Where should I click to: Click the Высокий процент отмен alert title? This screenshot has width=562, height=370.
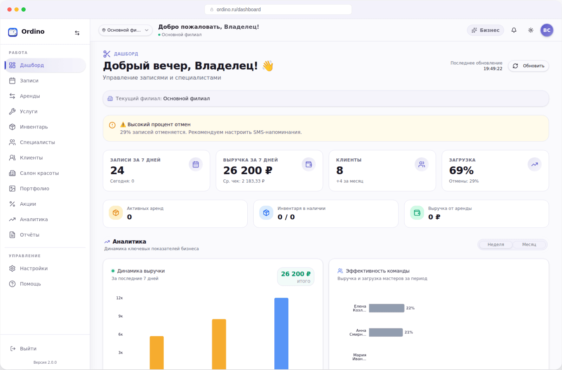point(155,125)
